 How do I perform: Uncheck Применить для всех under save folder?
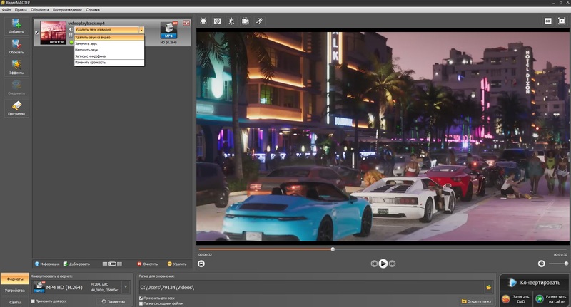pyautogui.click(x=141, y=298)
